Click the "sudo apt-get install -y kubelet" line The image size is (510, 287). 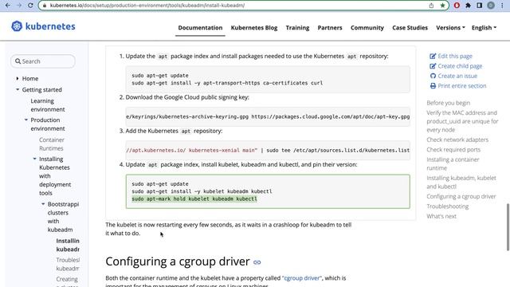point(202,191)
